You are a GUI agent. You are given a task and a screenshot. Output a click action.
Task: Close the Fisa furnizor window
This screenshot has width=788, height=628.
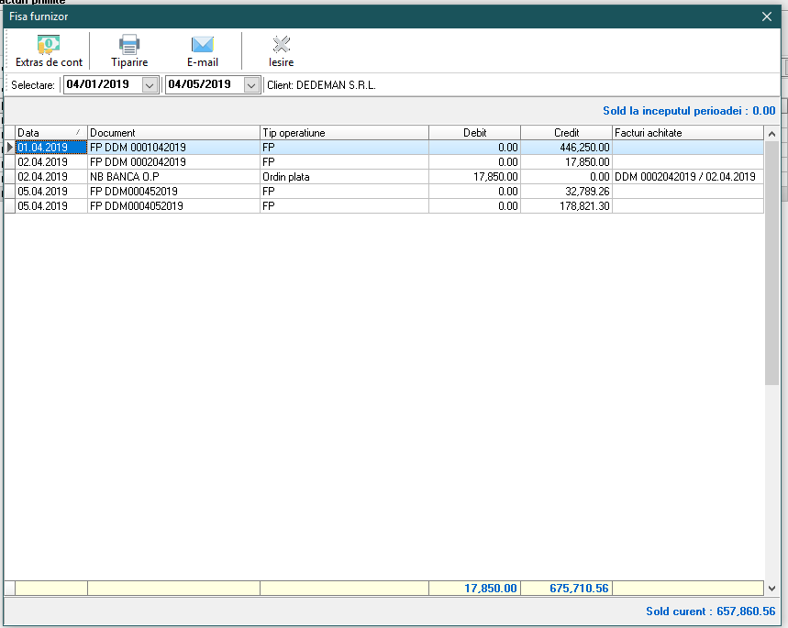click(767, 16)
